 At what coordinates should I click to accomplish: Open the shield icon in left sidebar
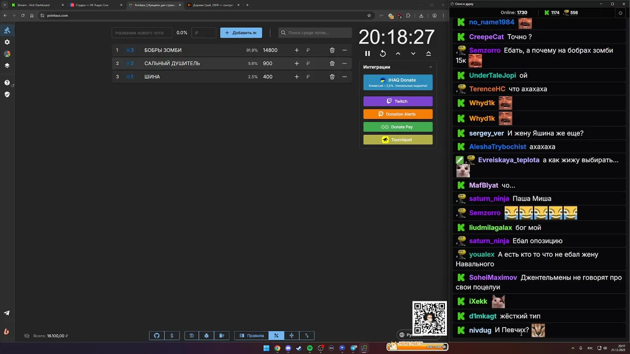pyautogui.click(x=7, y=94)
